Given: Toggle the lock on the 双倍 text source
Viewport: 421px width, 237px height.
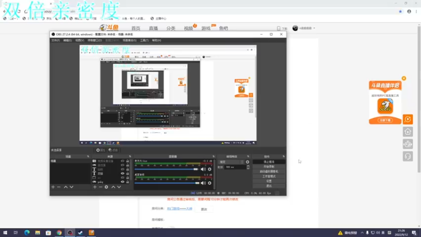Looking at the screenshot, I should (x=127, y=174).
